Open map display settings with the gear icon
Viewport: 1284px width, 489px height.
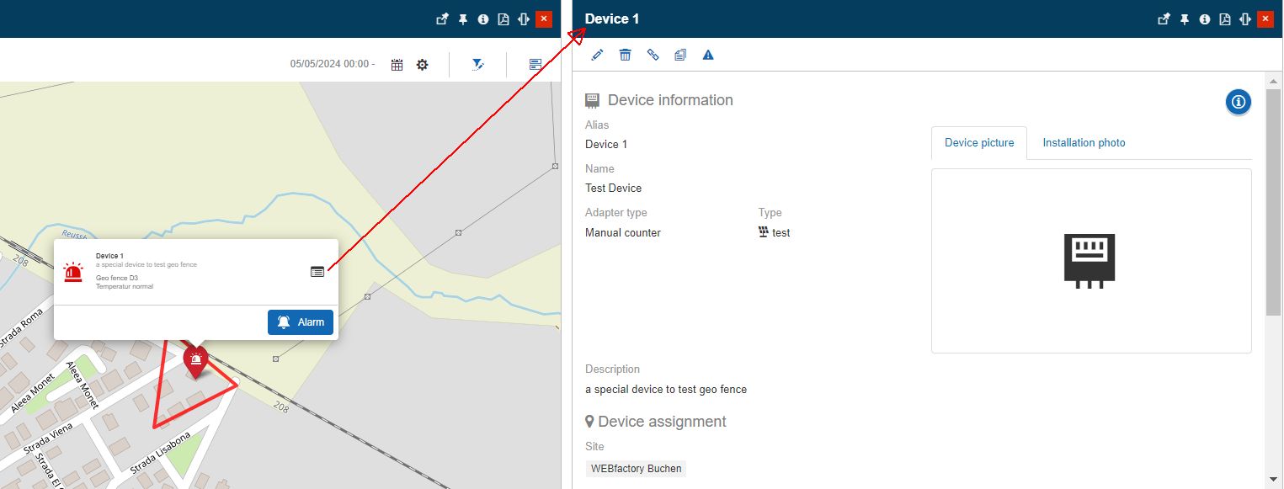[422, 64]
